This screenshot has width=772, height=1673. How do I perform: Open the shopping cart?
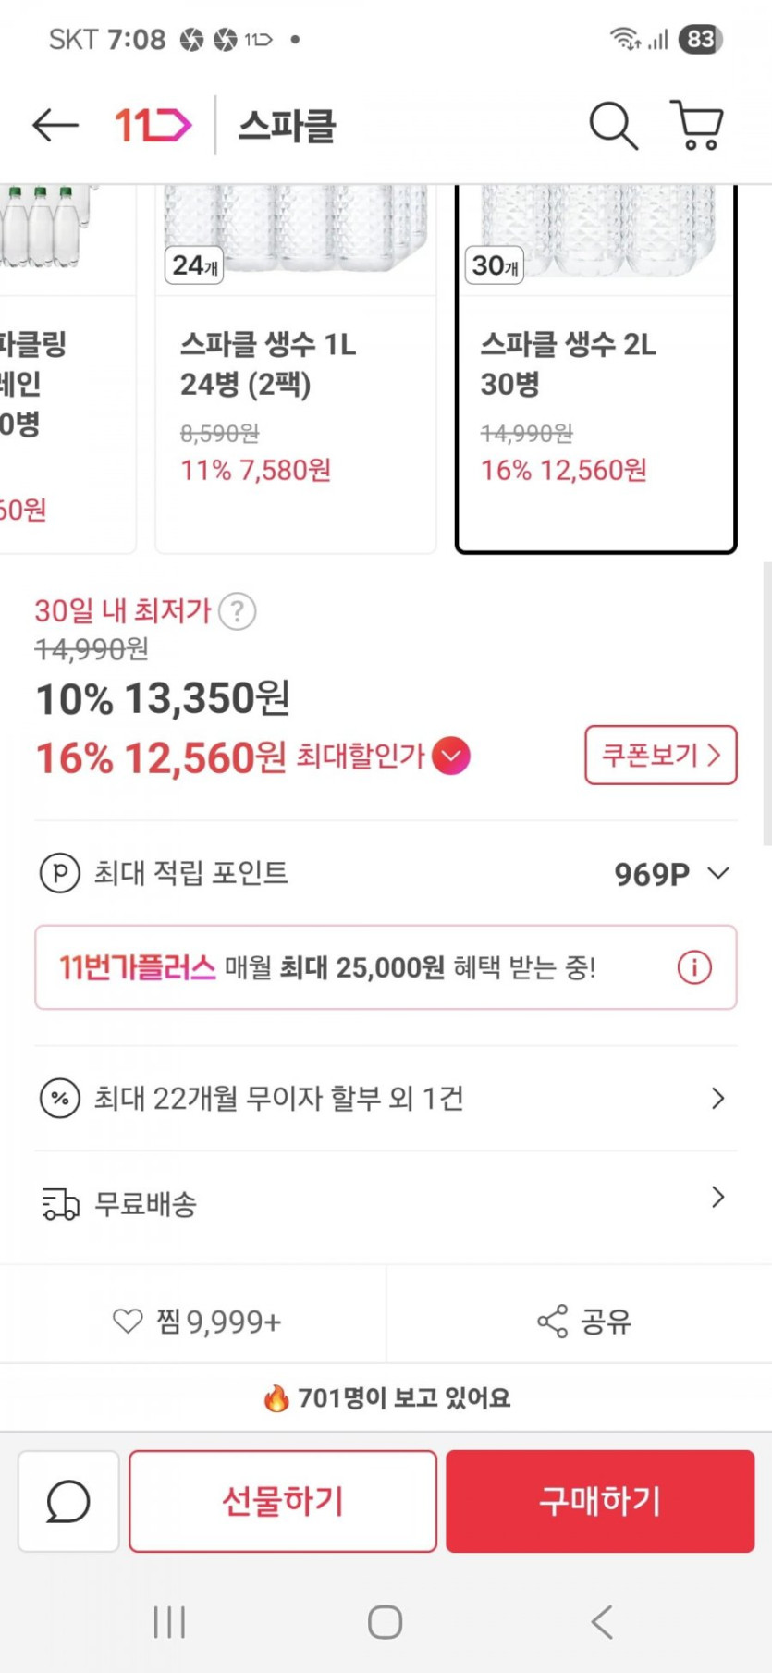tap(696, 125)
